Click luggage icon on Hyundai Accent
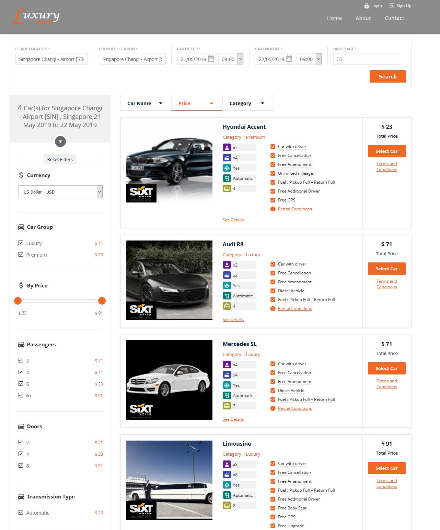This screenshot has height=530, width=440. [x=227, y=188]
